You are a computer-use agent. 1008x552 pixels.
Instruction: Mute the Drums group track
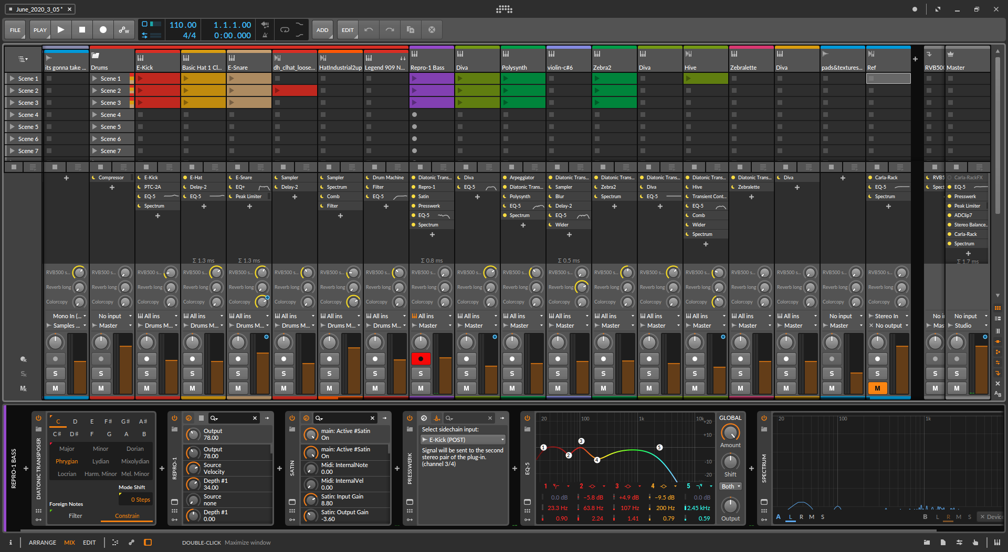pos(101,388)
